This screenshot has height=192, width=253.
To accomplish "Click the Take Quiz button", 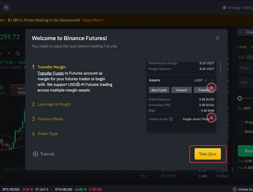I will (x=208, y=154).
